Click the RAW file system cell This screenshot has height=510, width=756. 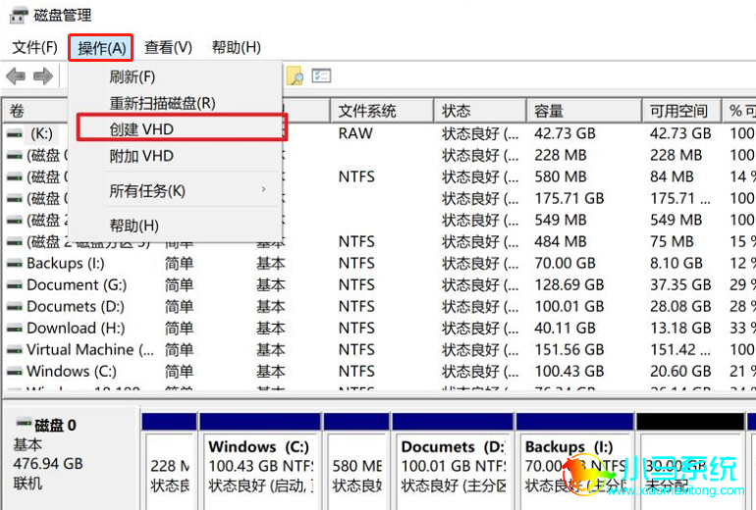coord(355,133)
